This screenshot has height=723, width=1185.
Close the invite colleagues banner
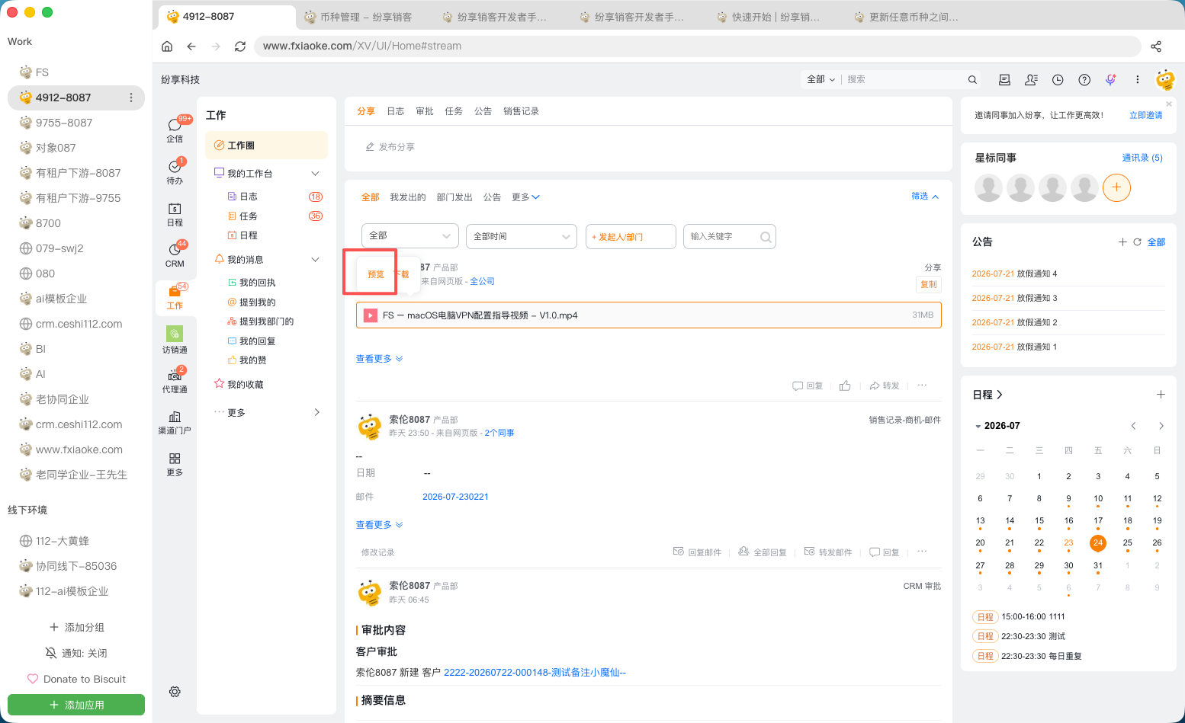pos(1168,104)
